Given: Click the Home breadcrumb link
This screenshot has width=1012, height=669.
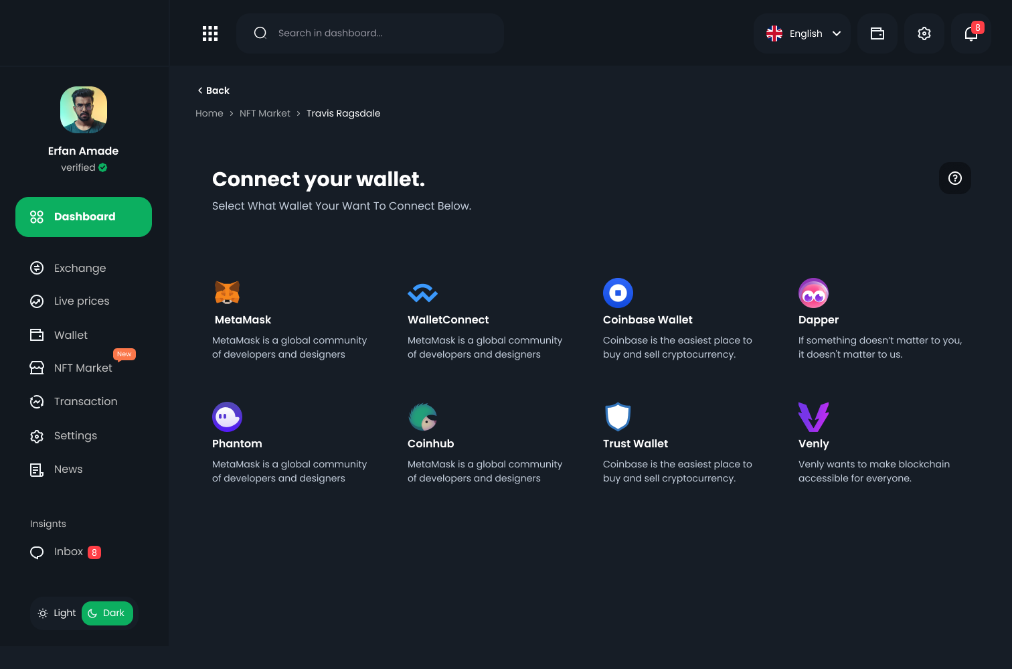Looking at the screenshot, I should click(209, 113).
